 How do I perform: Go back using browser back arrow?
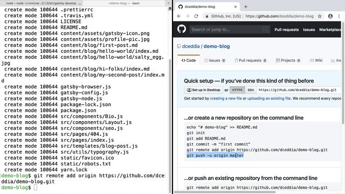point(179,16)
